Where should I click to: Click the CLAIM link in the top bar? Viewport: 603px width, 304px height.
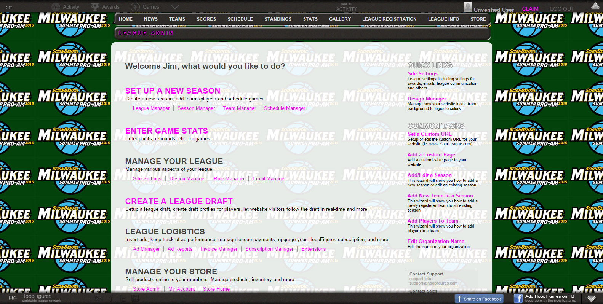pyautogui.click(x=530, y=9)
